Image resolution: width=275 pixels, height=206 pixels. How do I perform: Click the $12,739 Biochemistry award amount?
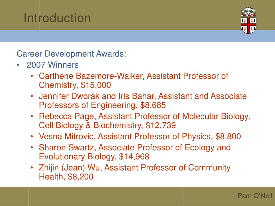161,126
